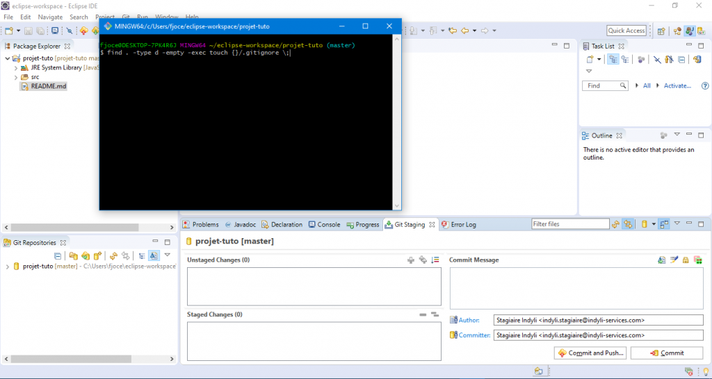Click the Commit and Push button
712x379 pixels.
click(x=590, y=353)
